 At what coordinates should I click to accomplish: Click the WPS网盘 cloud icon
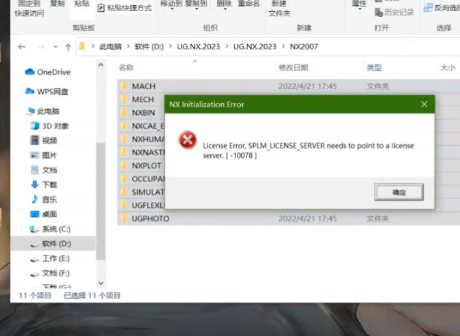click(x=30, y=92)
